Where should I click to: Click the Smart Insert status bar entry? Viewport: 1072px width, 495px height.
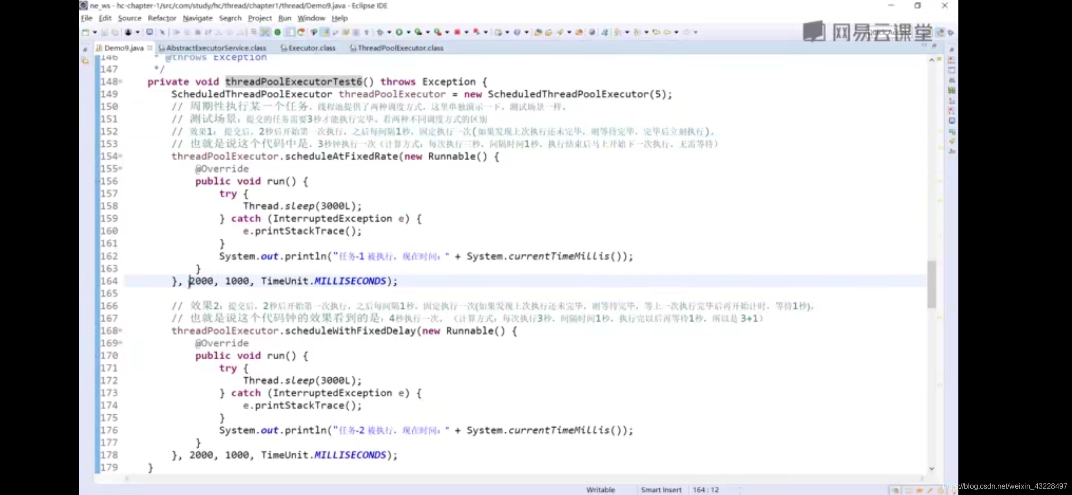[x=661, y=490]
